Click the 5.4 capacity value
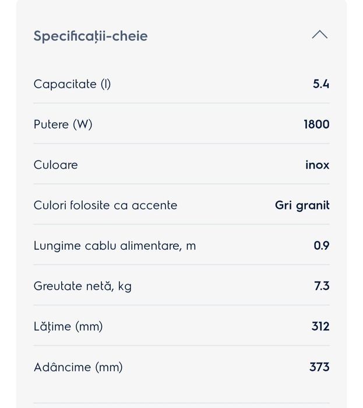This screenshot has width=363, height=408. point(321,84)
